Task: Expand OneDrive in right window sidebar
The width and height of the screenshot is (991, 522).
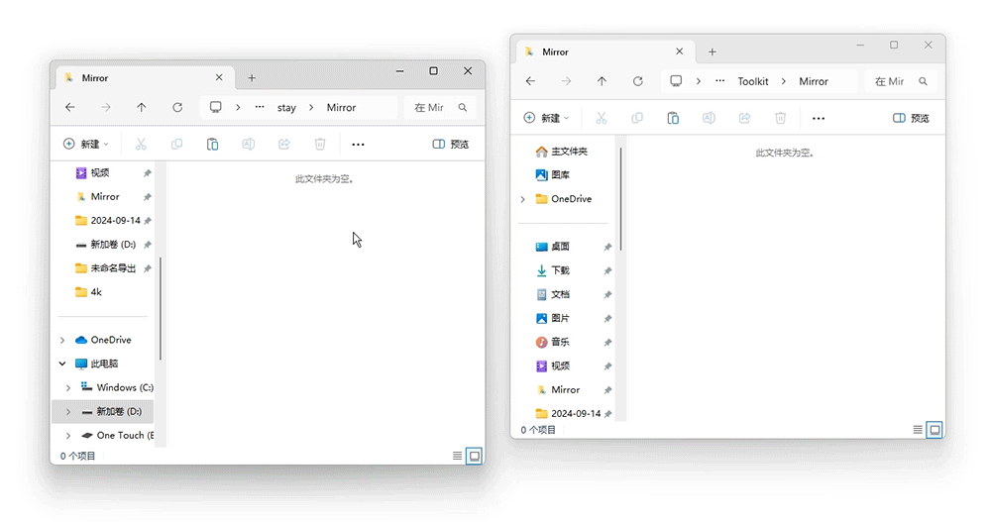Action: (x=523, y=199)
